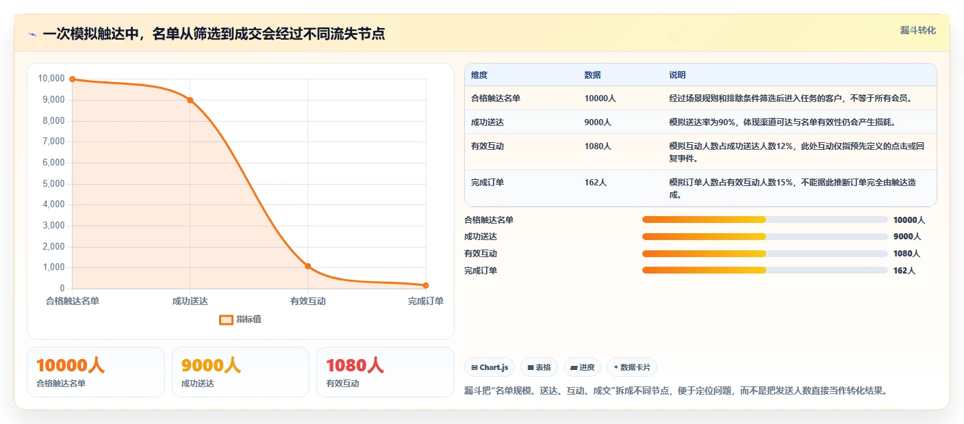Select the 进度 tag chip
Image resolution: width=964 pixels, height=424 pixels.
[583, 367]
